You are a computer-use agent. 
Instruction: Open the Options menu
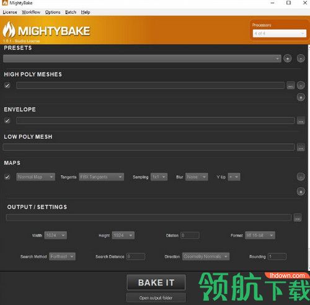tap(53, 12)
